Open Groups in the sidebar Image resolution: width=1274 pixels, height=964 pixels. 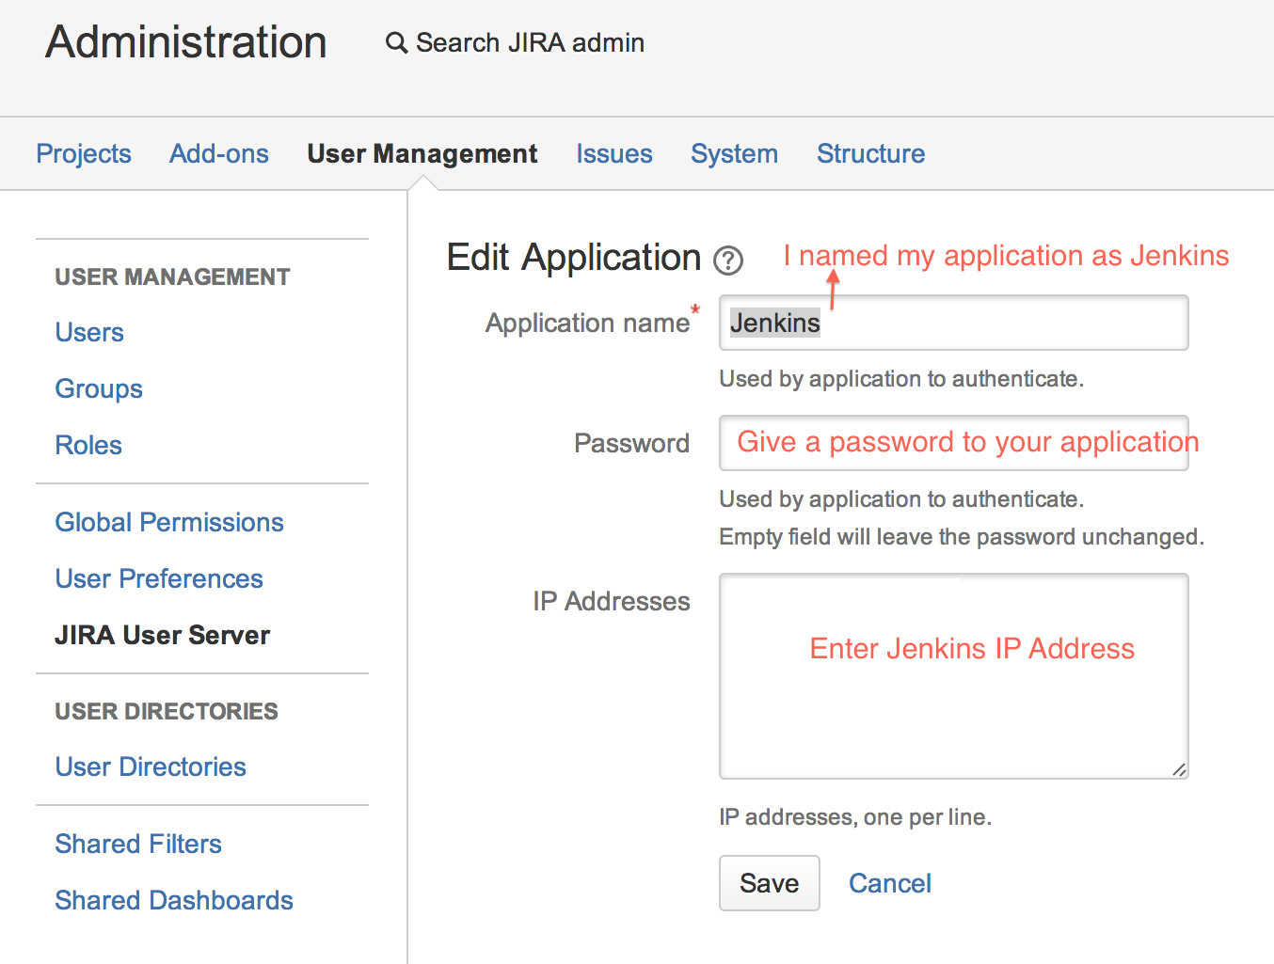coord(99,388)
